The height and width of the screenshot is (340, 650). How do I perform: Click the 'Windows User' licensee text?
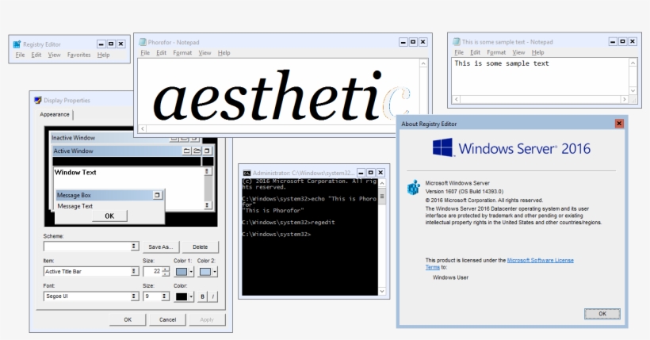[x=450, y=277]
